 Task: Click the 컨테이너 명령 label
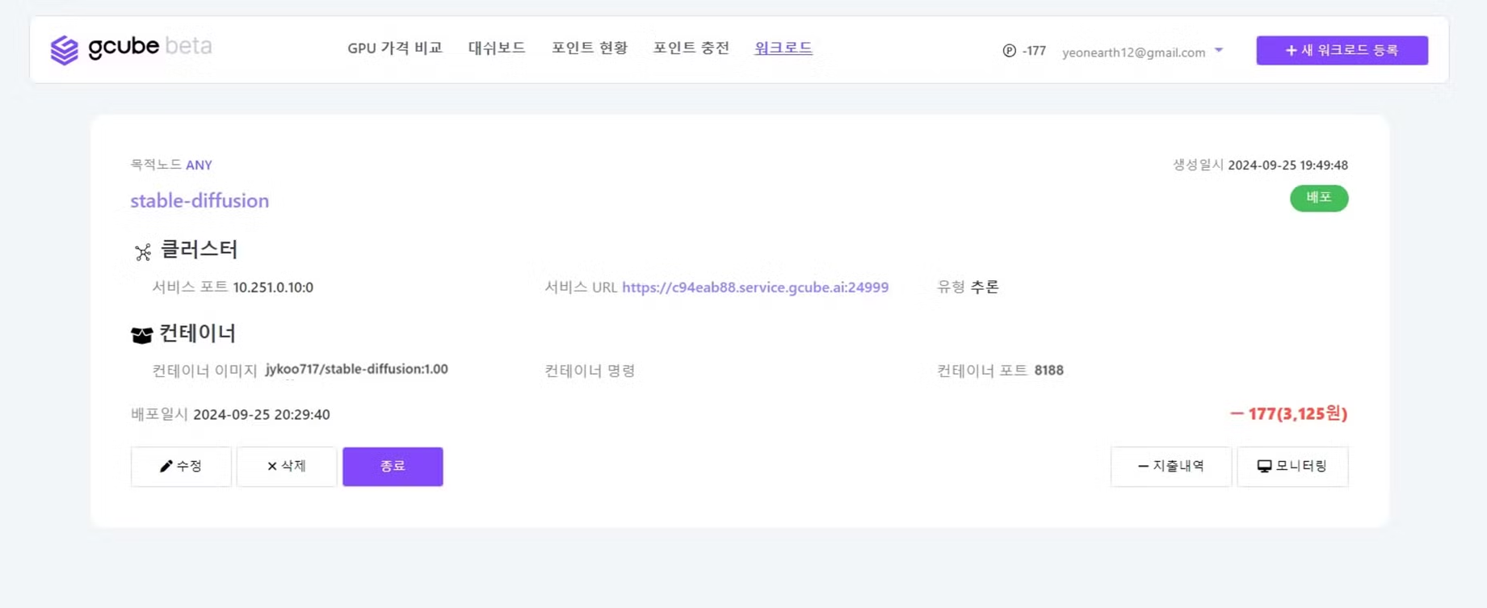[x=590, y=371]
